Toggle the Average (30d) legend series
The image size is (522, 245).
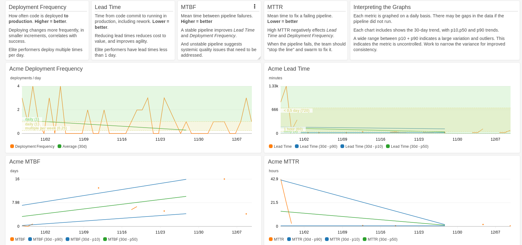tap(72, 147)
